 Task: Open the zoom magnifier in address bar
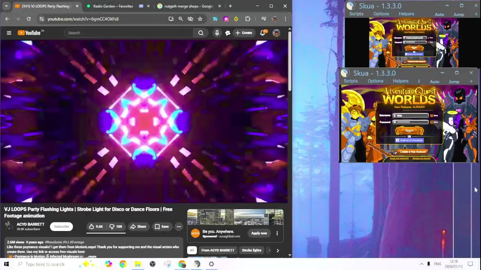pyautogui.click(x=181, y=19)
